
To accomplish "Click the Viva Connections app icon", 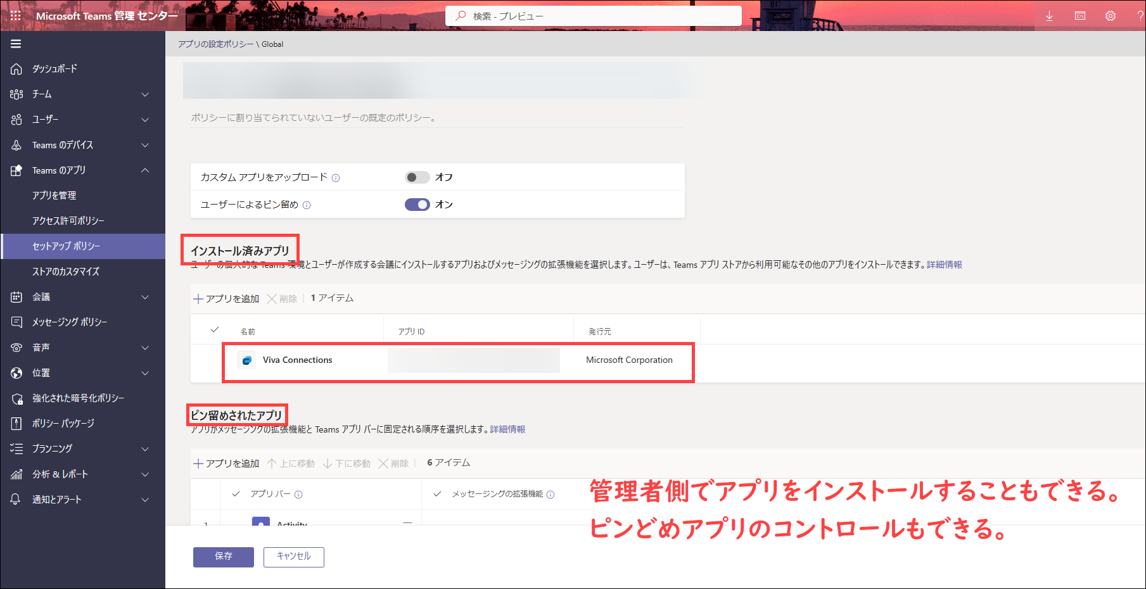I will (x=246, y=360).
